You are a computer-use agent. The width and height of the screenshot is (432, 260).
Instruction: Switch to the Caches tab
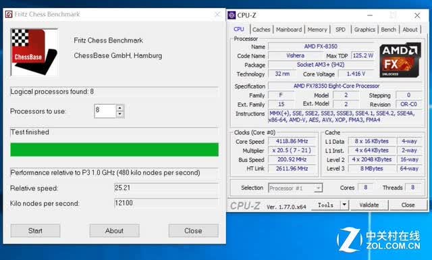[x=261, y=30]
